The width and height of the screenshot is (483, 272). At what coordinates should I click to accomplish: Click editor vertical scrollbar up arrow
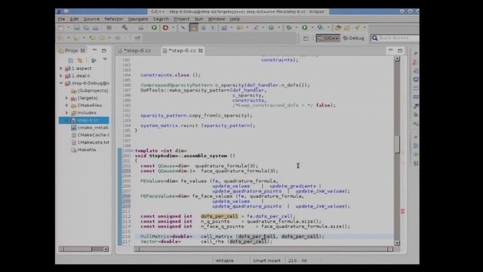[x=398, y=59]
